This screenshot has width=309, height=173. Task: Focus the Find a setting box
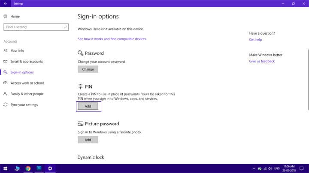click(x=36, y=27)
